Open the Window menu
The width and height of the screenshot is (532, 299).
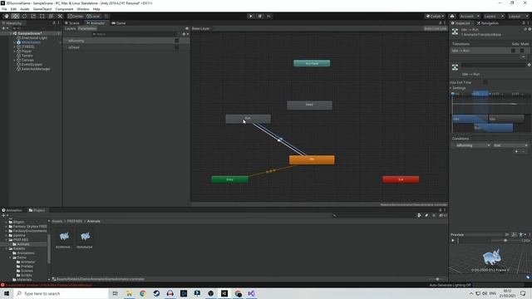(x=83, y=9)
